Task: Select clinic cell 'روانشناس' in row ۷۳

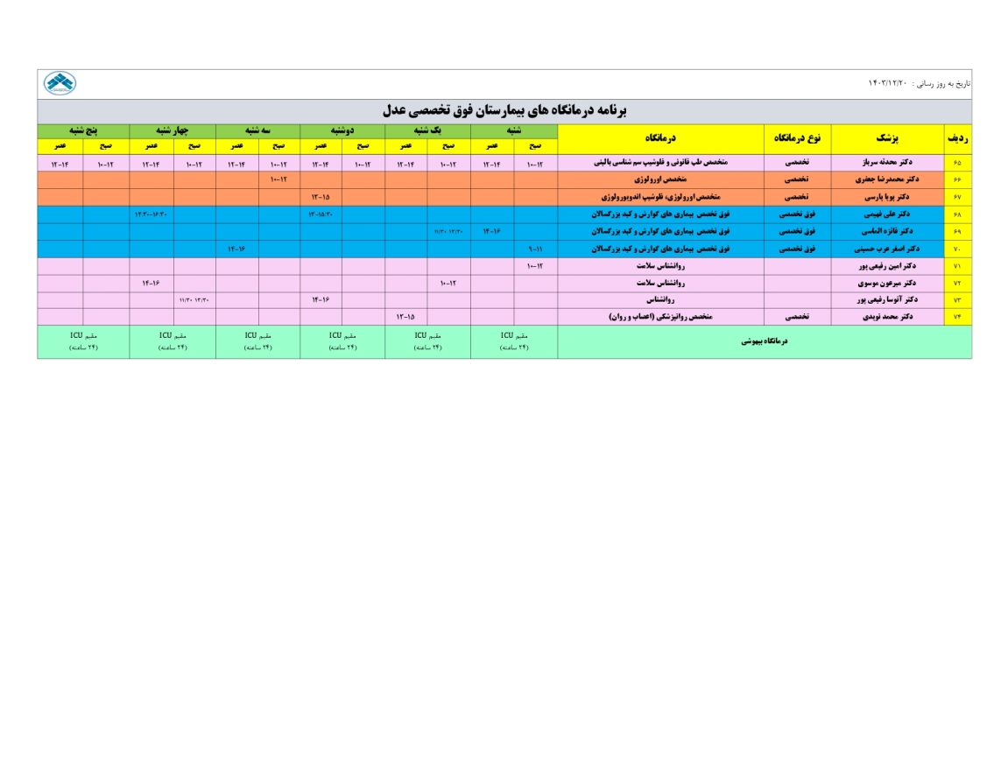Action: click(x=660, y=300)
